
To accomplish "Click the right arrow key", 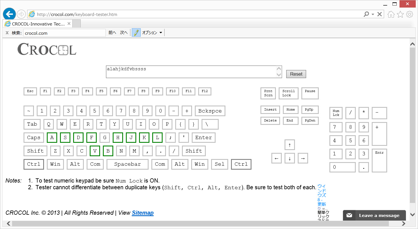I will click(x=303, y=158).
